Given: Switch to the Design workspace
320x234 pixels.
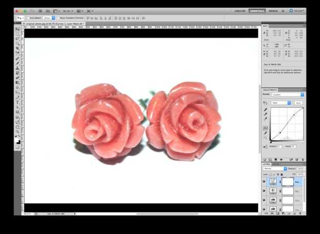Looking at the screenshot, I should pyautogui.click(x=273, y=11).
